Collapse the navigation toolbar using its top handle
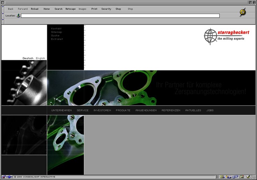 coord(3,9)
